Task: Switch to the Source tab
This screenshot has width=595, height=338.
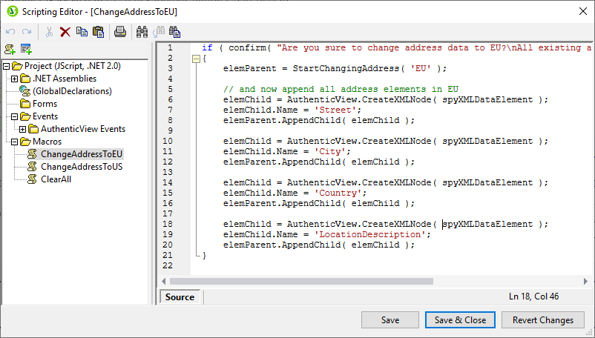Action: (x=180, y=296)
